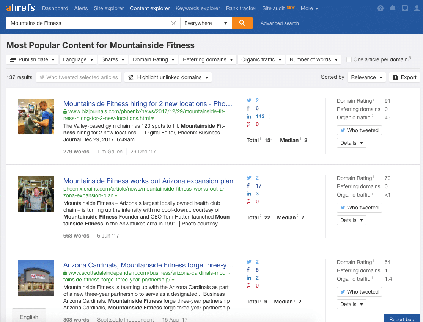Clear the search field with the X icon
The height and width of the screenshot is (322, 423).
click(x=173, y=23)
